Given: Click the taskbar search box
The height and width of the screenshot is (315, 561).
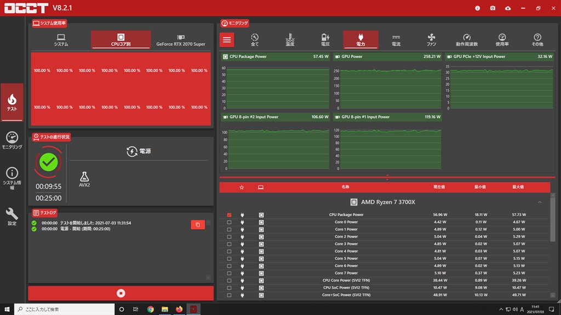Looking at the screenshot, I should click(65, 310).
